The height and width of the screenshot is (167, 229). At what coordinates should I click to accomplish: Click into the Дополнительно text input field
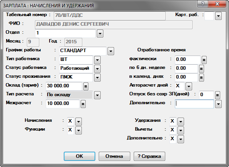click(x=194, y=104)
